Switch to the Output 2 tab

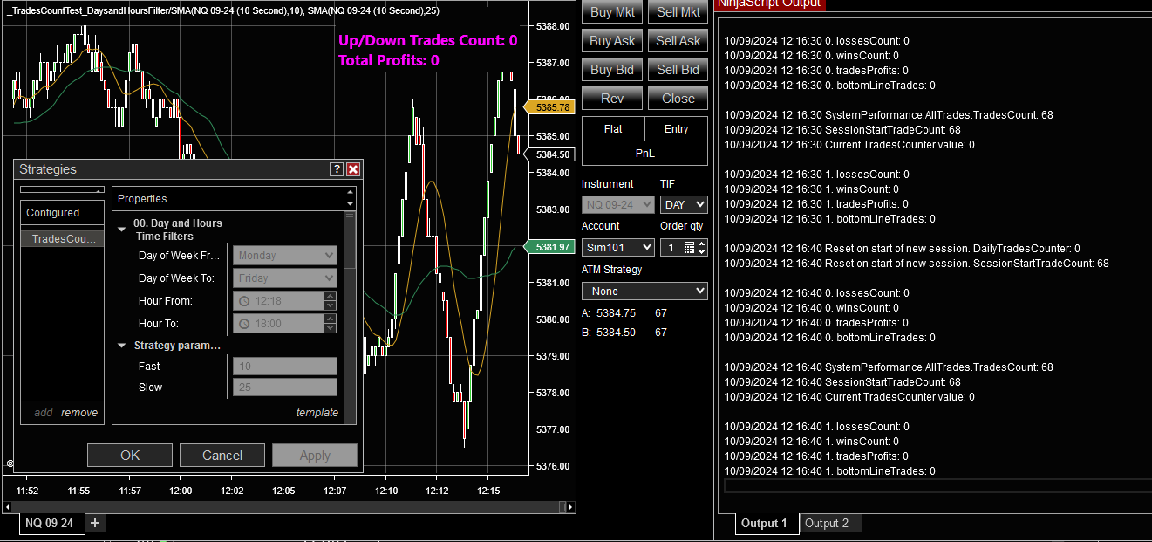pyautogui.click(x=829, y=523)
